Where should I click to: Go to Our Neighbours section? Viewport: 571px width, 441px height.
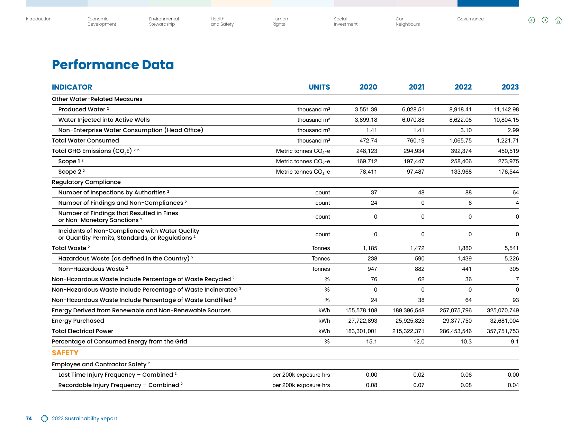(408, 21)
